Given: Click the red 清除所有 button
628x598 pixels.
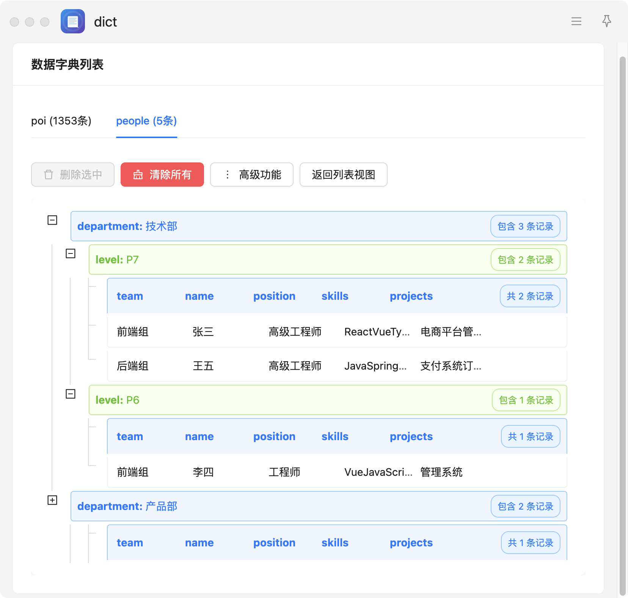Looking at the screenshot, I should coord(162,175).
